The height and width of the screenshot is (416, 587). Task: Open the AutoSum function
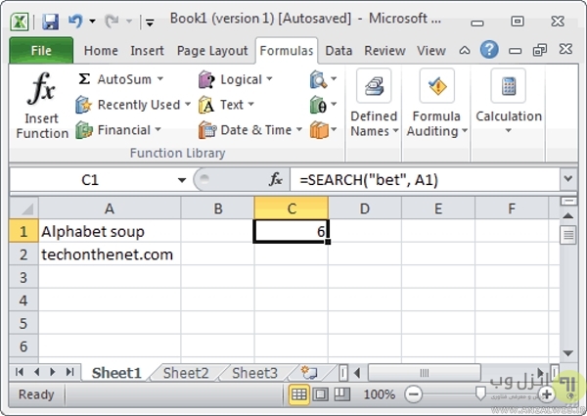[120, 79]
